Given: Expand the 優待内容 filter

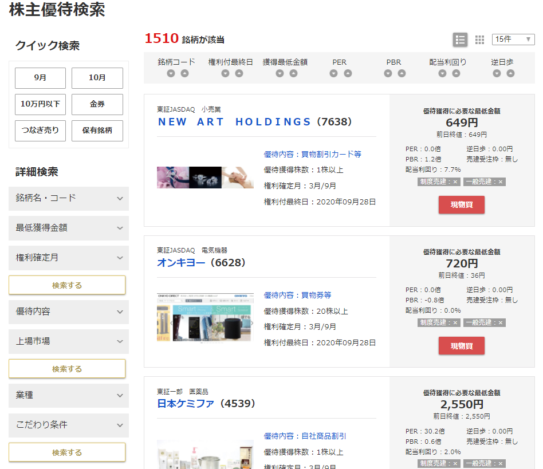Looking at the screenshot, I should pyautogui.click(x=69, y=312).
